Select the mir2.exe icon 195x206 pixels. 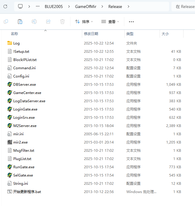point(10,142)
